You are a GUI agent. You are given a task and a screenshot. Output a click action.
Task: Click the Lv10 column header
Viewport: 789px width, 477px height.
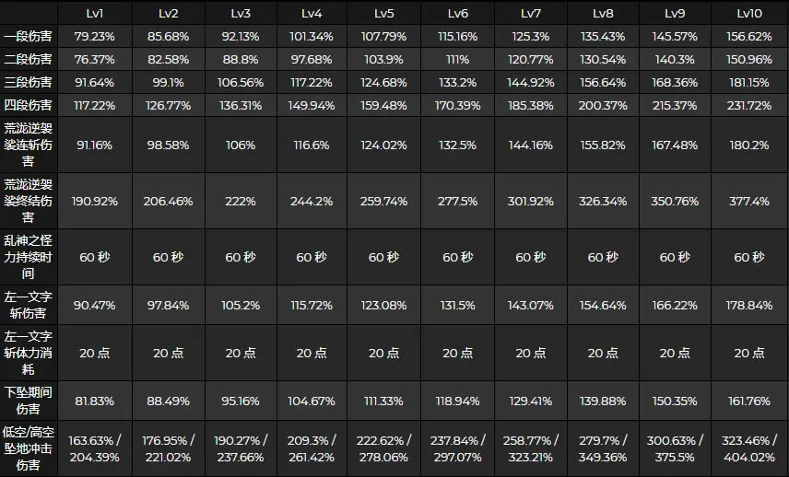click(750, 14)
